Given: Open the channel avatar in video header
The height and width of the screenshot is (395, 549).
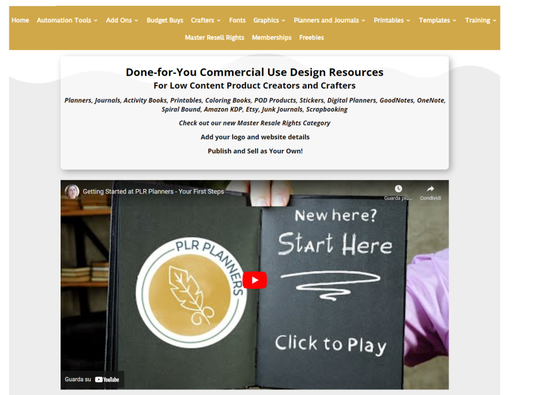Looking at the screenshot, I should [72, 191].
